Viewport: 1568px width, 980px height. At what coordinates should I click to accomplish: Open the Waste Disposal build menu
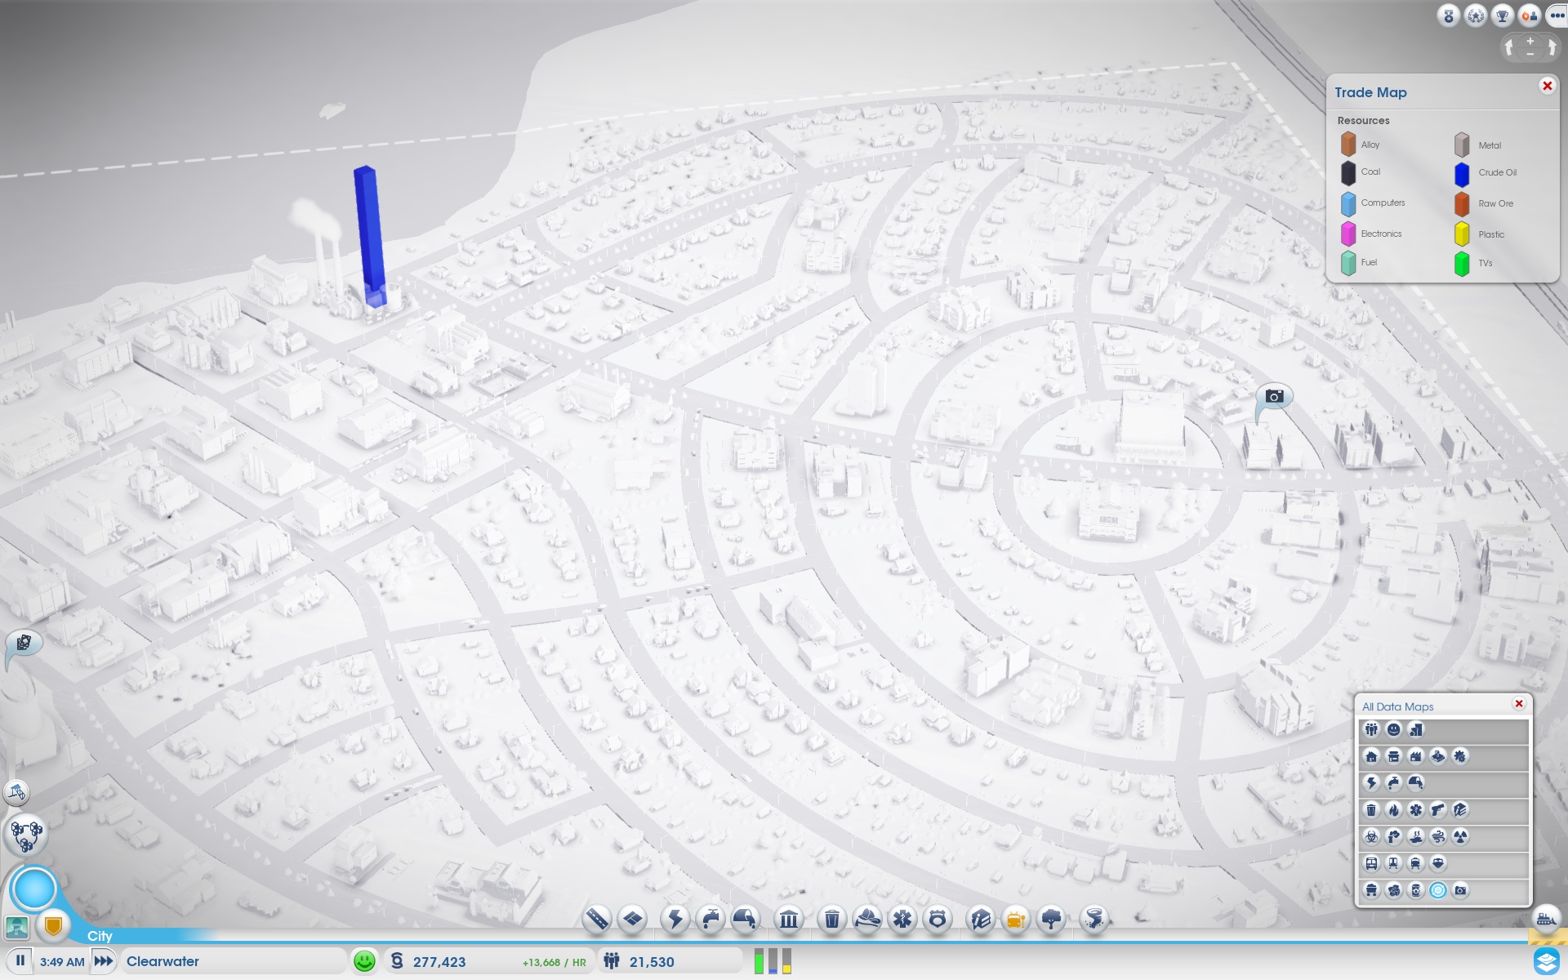[831, 920]
